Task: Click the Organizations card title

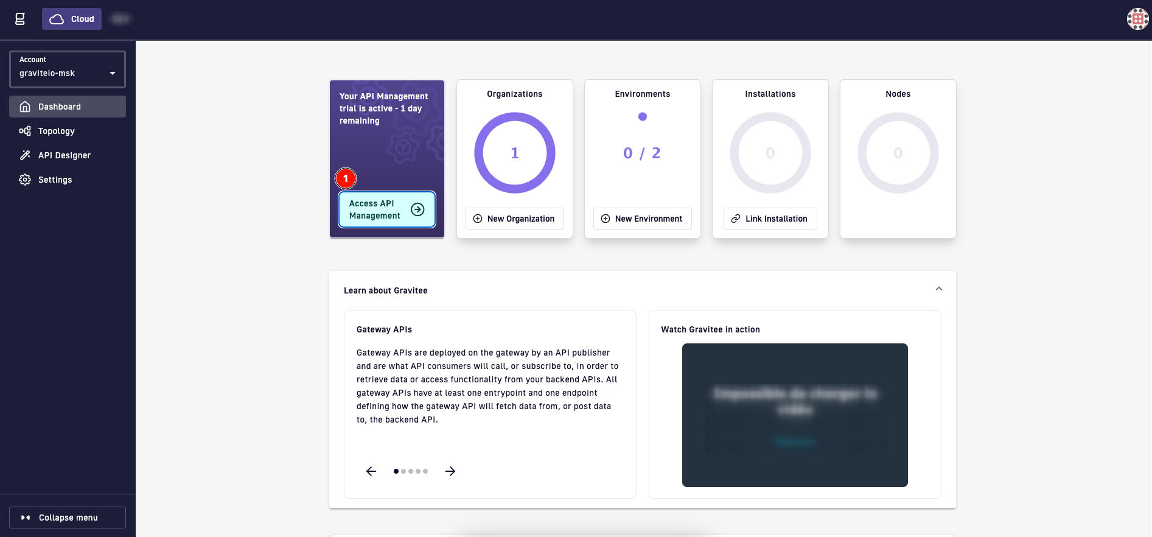Action: (515, 94)
